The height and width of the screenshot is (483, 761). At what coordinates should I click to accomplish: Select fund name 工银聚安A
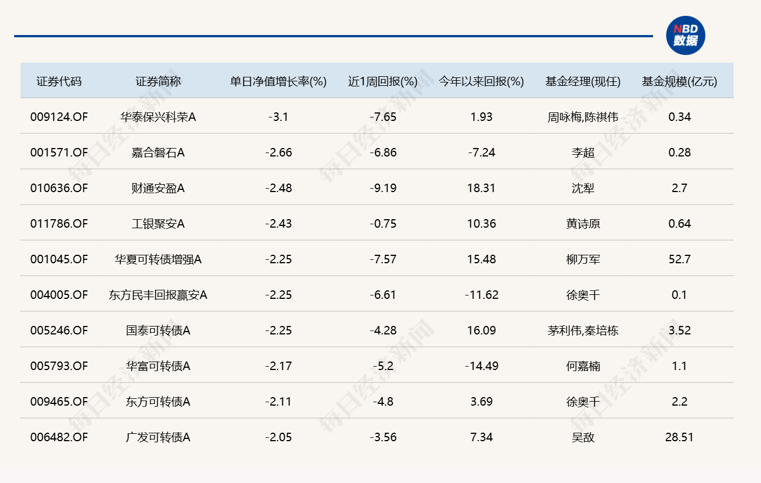(x=158, y=224)
